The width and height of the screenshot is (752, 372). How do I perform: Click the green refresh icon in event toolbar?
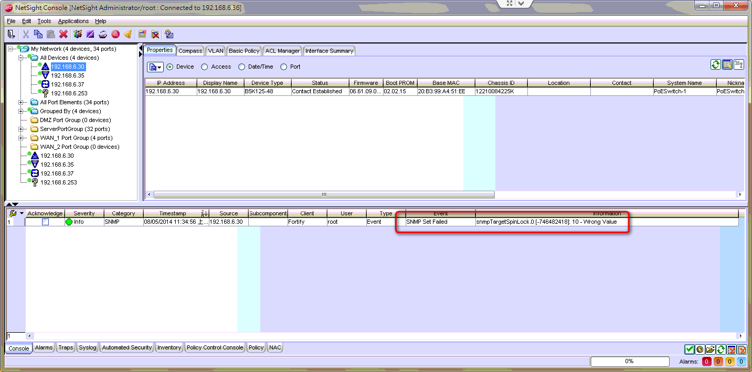pyautogui.click(x=721, y=349)
